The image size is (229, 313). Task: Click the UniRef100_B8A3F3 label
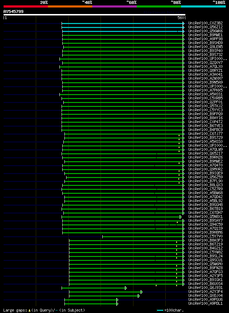coord(205,240)
